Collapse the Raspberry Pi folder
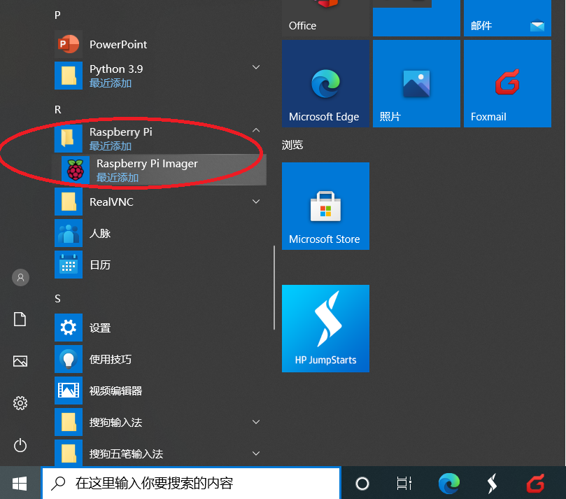The image size is (566, 499). pos(255,129)
